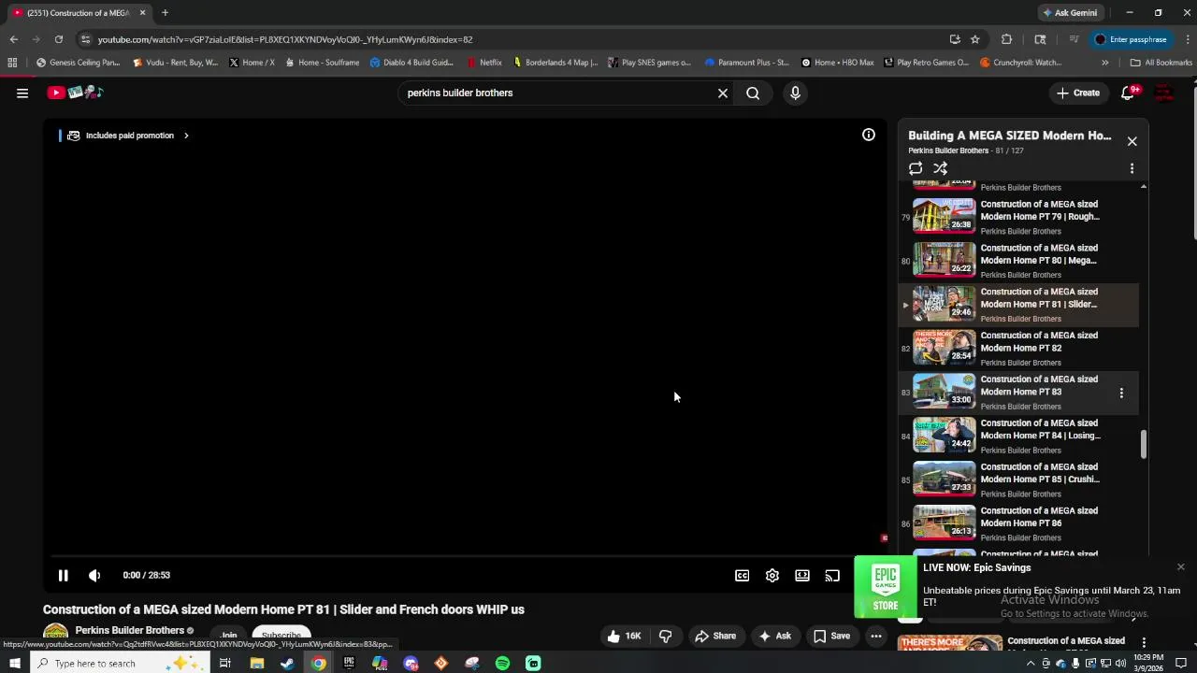Show video info cards icon
Screen dimensions: 1197x673
(x=869, y=135)
